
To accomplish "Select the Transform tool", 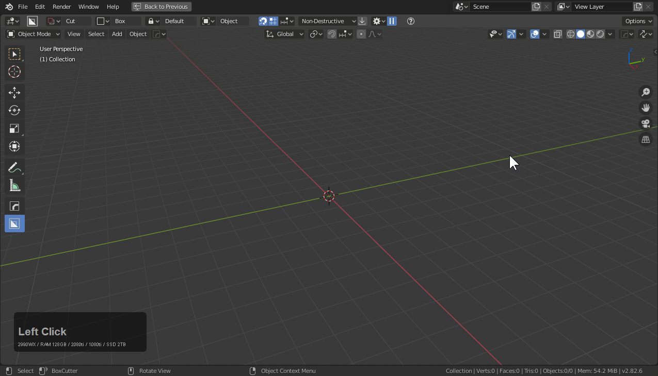I will click(x=14, y=146).
